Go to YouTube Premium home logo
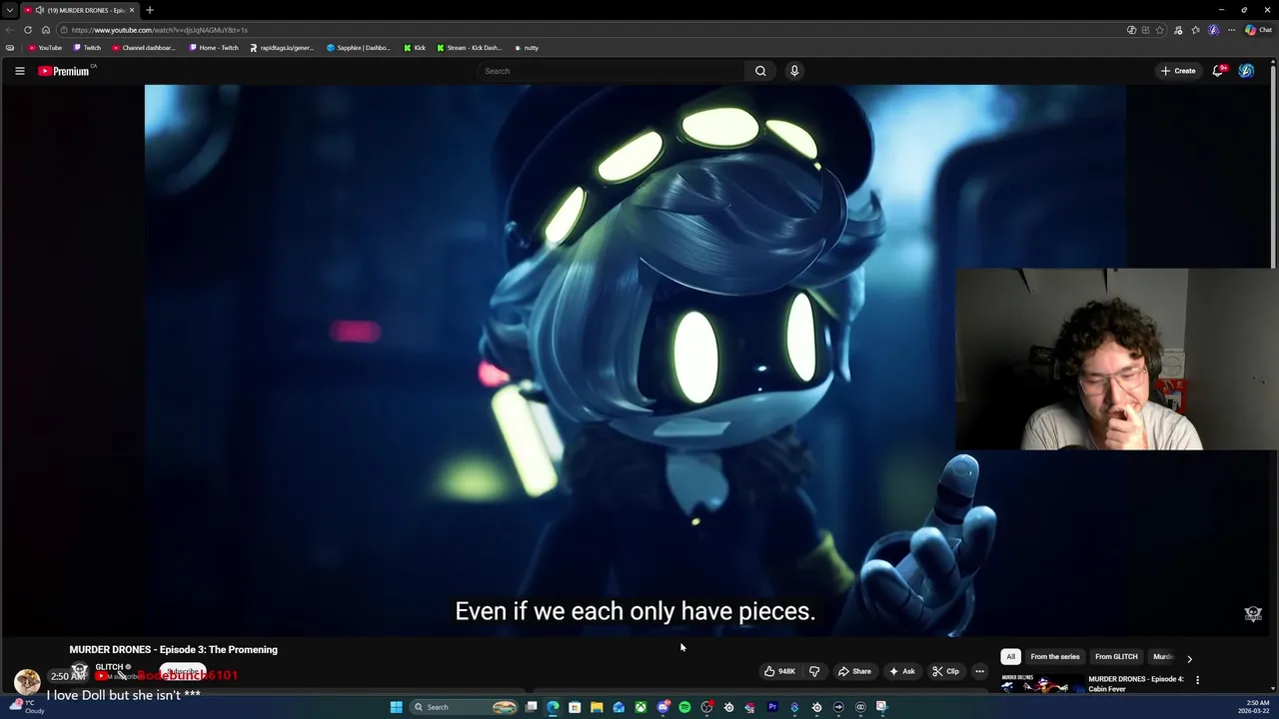1279x719 pixels. point(66,71)
